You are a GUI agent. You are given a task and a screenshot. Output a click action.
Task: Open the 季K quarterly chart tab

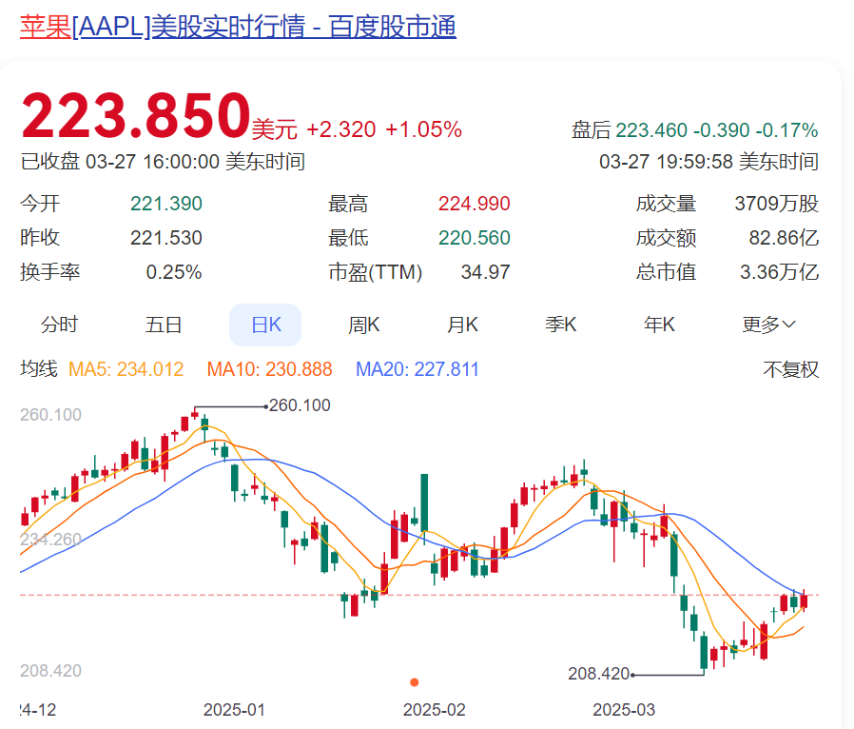[561, 325]
